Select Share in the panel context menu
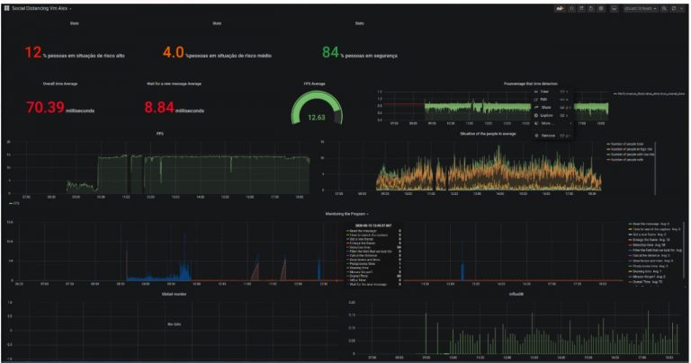The image size is (691, 363). tap(545, 107)
